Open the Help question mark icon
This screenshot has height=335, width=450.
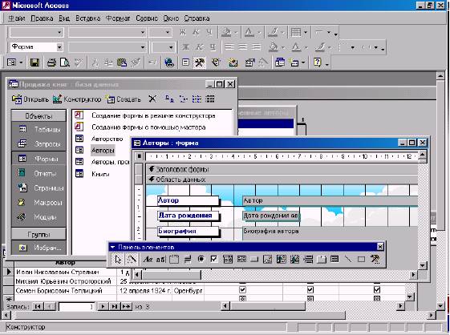pos(318,63)
